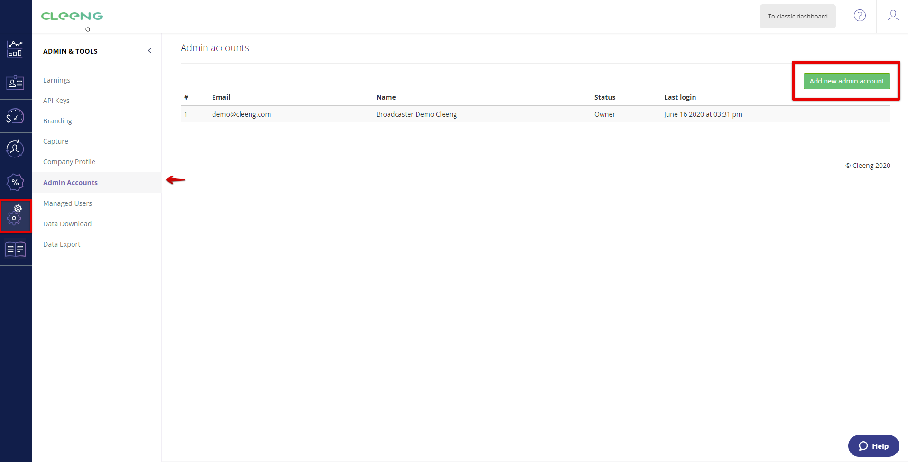Click the # column header

pos(186,97)
